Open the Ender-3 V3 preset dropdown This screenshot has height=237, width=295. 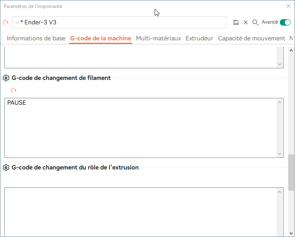(x=17, y=23)
